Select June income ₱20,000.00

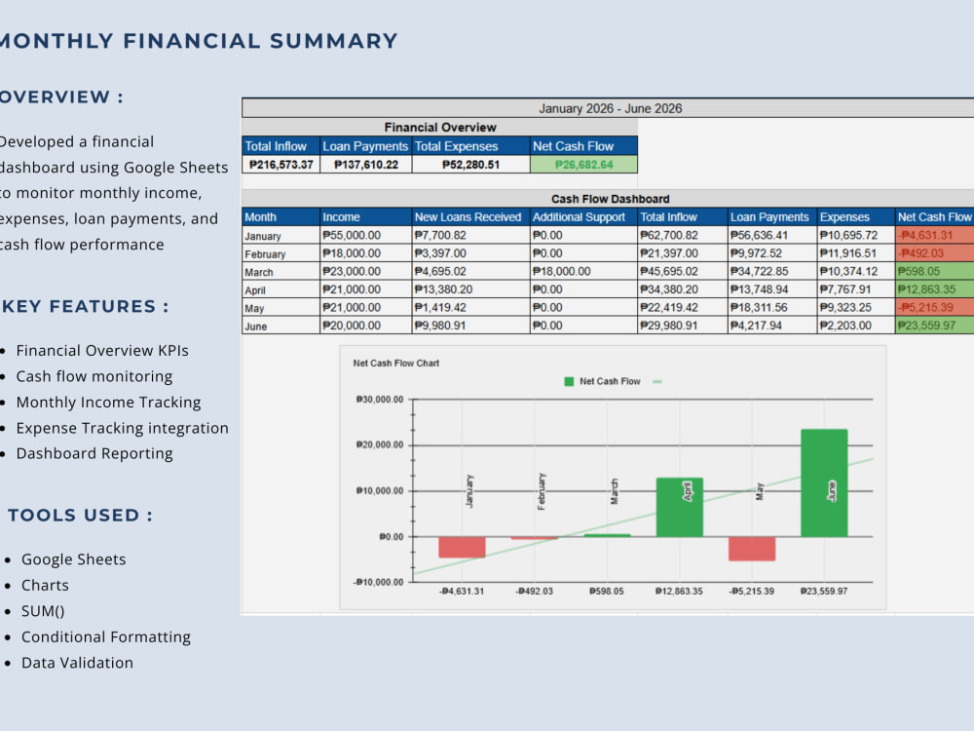(352, 326)
